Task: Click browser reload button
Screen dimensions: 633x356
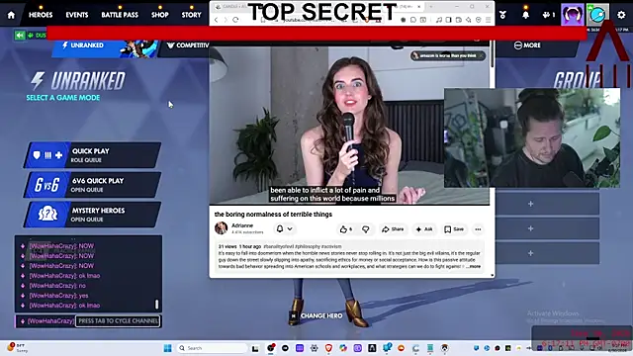Action: 235,20
